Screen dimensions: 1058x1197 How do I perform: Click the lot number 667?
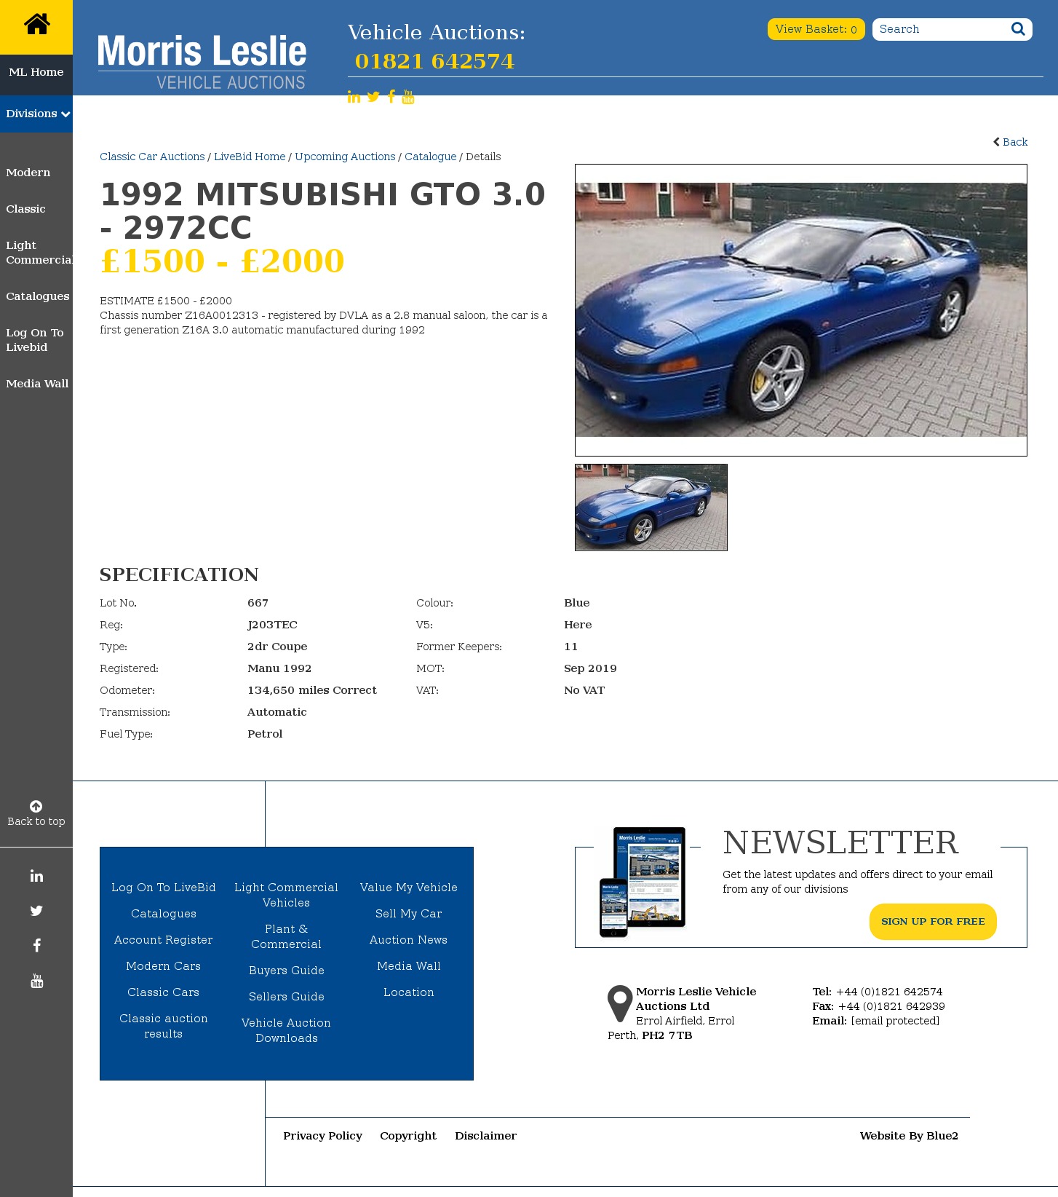[258, 603]
